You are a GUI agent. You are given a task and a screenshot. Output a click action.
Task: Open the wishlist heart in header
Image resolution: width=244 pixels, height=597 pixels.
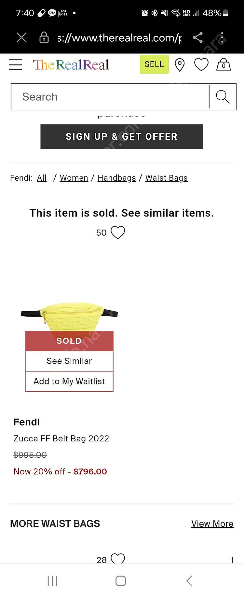pos(201,64)
